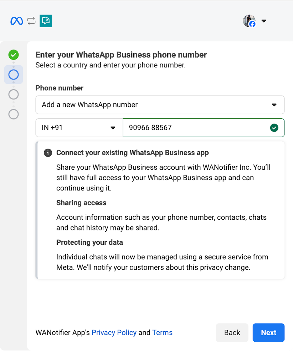This screenshot has height=352, width=293.
Task: Click the Facebook badge on the avatar
Action: (252, 24)
